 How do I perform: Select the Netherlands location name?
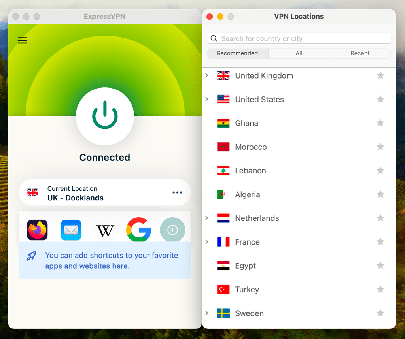tap(257, 218)
